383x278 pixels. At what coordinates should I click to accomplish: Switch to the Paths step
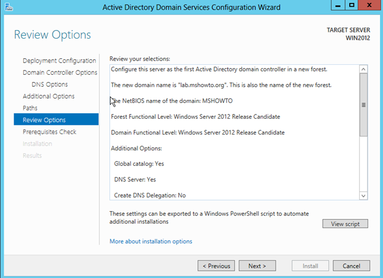point(30,108)
